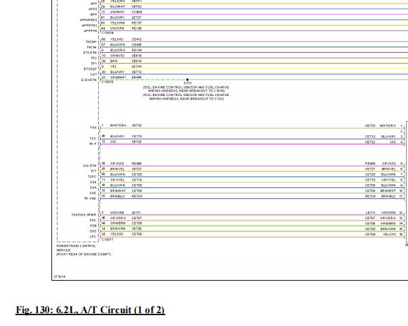408x326 pixels.
Task: Click the S173 splice label
Action: pos(187,83)
